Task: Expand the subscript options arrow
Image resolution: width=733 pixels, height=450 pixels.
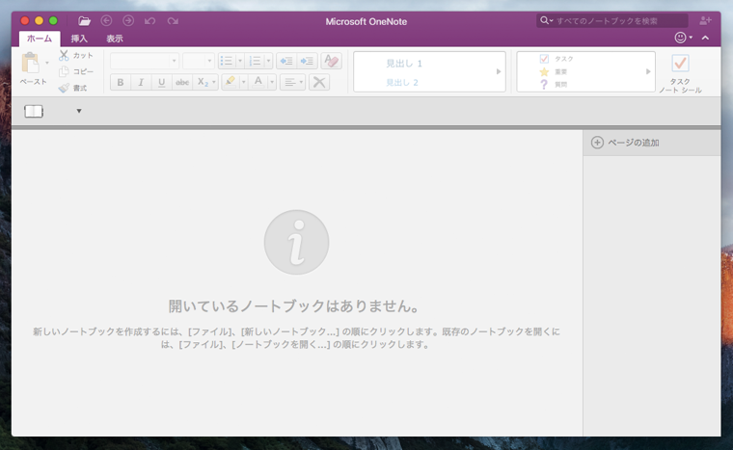Action: click(x=214, y=82)
